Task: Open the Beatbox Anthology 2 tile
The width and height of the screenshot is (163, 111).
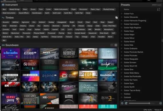Action: coord(30,64)
